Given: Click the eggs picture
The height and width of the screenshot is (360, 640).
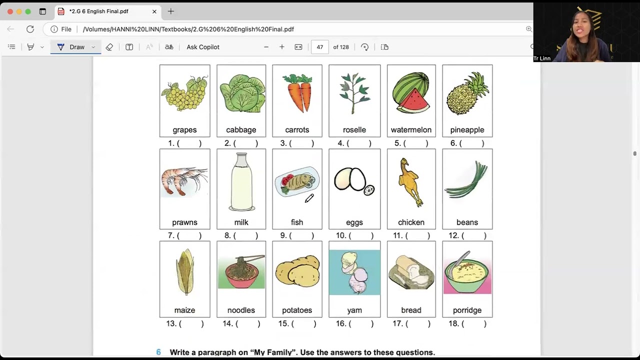Looking at the screenshot, I should (x=354, y=180).
